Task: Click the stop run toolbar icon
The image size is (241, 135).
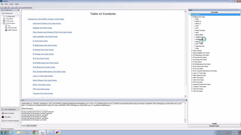Action: tap(16, 7)
